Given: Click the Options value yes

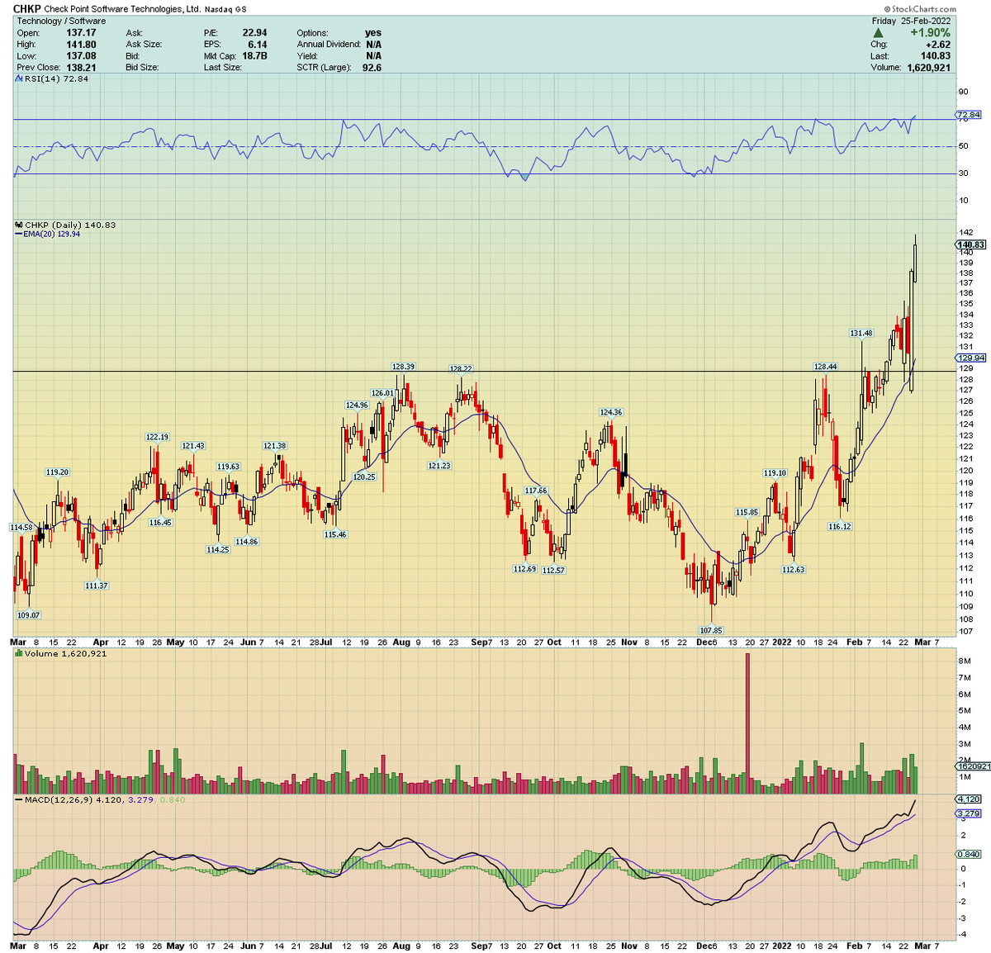Looking at the screenshot, I should pyautogui.click(x=373, y=33).
